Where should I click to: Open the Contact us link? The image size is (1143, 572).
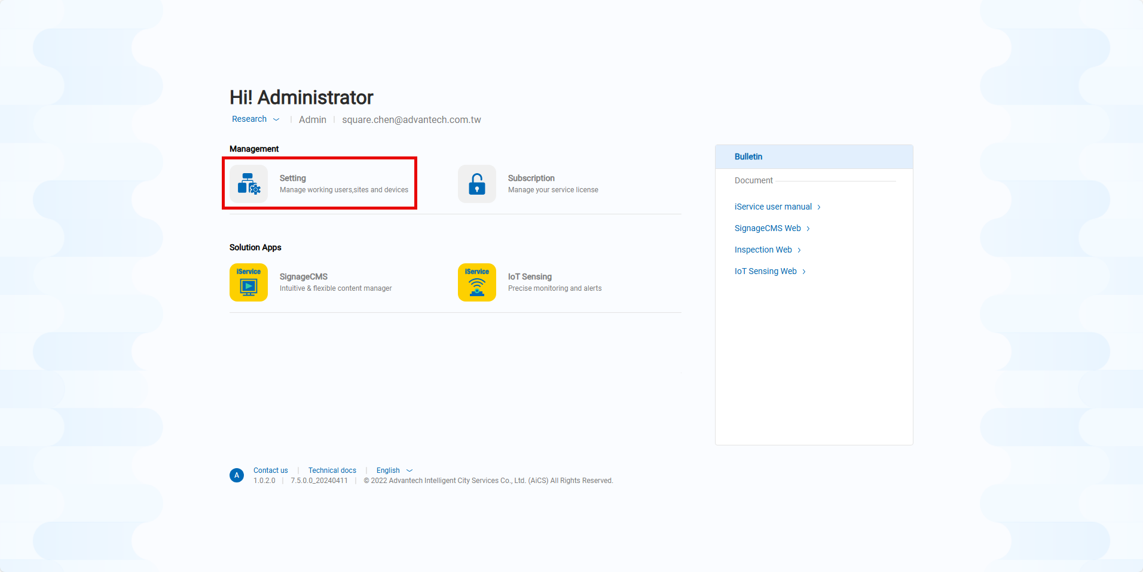pyautogui.click(x=270, y=470)
